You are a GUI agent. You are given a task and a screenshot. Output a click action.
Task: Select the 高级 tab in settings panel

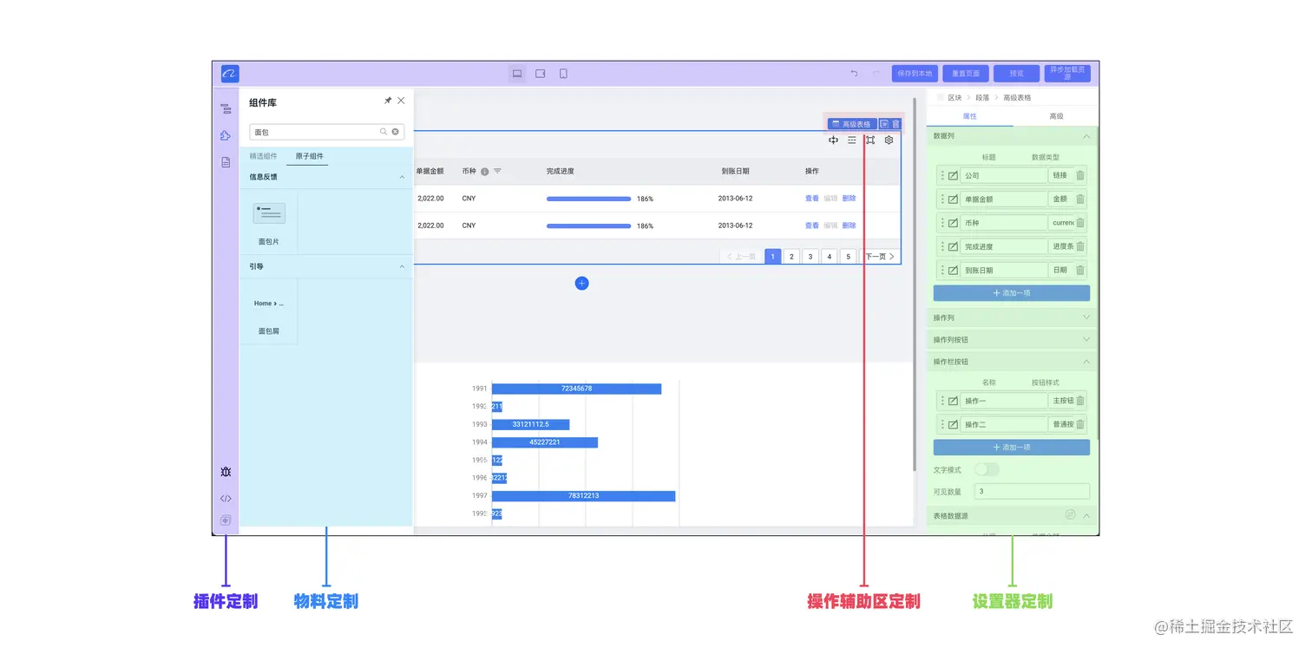point(1056,116)
